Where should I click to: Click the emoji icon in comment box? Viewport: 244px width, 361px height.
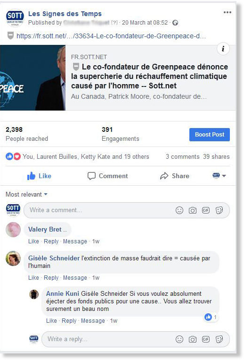(x=179, y=210)
